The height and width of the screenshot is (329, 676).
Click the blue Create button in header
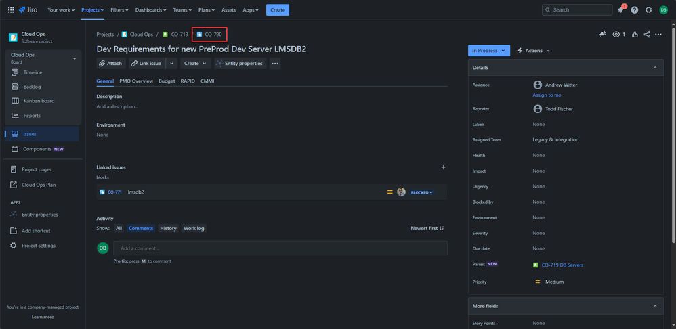278,10
